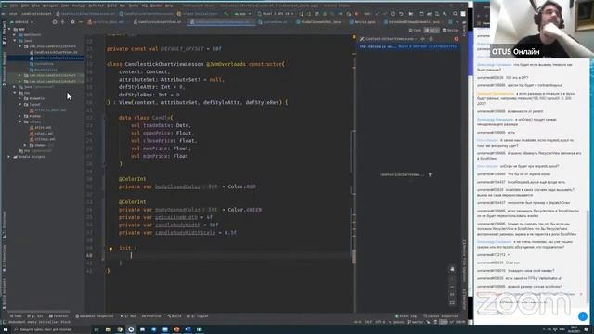
Task: Click the Build & Refresh link in preview
Action: tap(427, 46)
